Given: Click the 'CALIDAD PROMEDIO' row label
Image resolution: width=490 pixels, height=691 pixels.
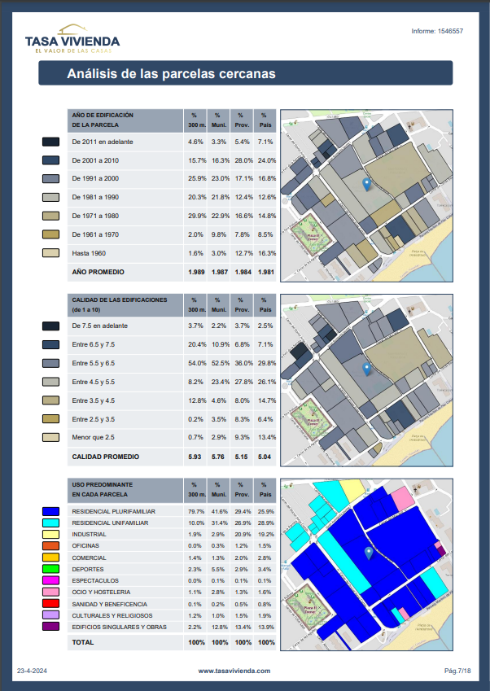Looking at the screenshot, I should (x=106, y=457).
